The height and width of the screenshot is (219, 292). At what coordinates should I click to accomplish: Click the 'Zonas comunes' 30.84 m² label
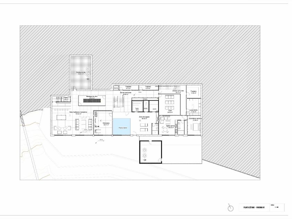pos(125,92)
